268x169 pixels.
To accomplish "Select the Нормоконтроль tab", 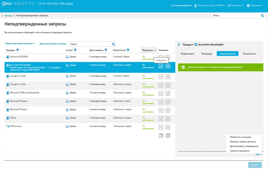I will click(227, 54).
